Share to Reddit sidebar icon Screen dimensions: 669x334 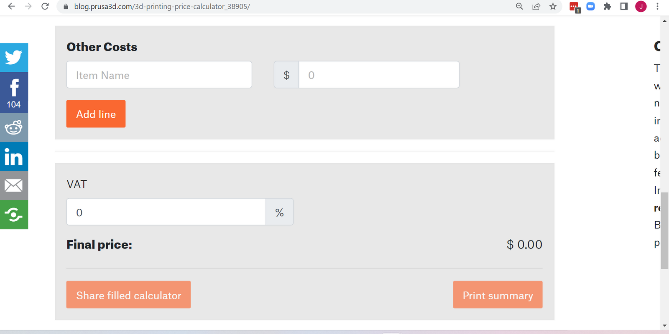(x=14, y=128)
